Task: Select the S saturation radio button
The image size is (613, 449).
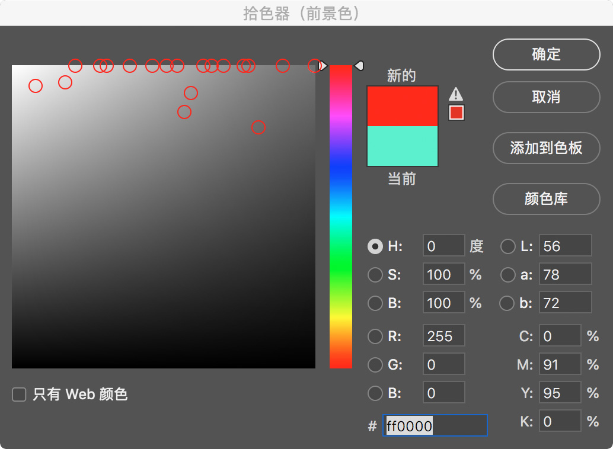Action: pyautogui.click(x=375, y=274)
